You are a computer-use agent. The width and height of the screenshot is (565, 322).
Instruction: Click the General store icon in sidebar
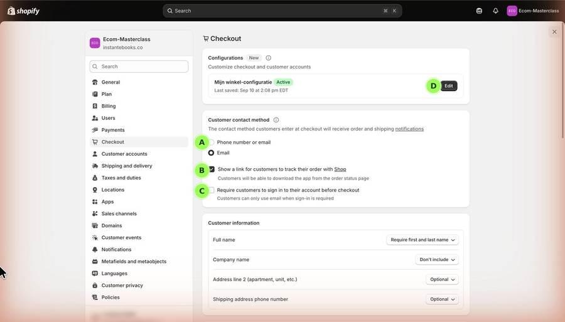(x=95, y=82)
